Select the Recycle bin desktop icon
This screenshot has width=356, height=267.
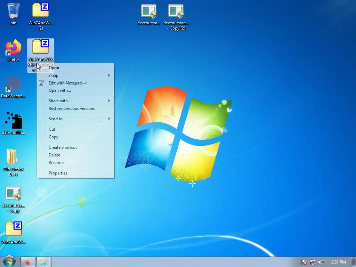[x=14, y=14]
